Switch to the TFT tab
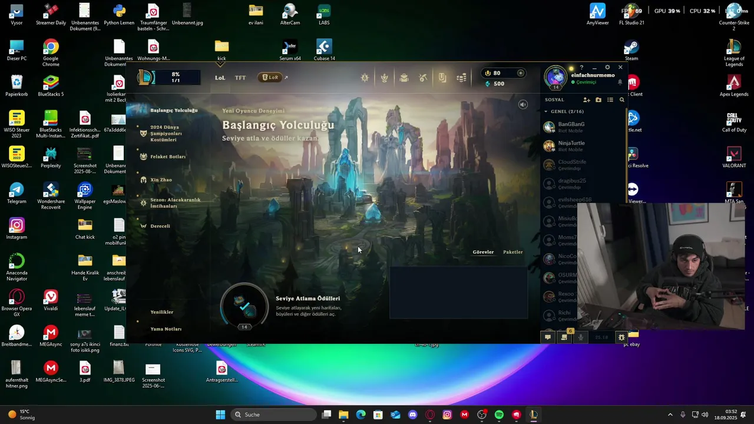The image size is (754, 424). (x=240, y=78)
